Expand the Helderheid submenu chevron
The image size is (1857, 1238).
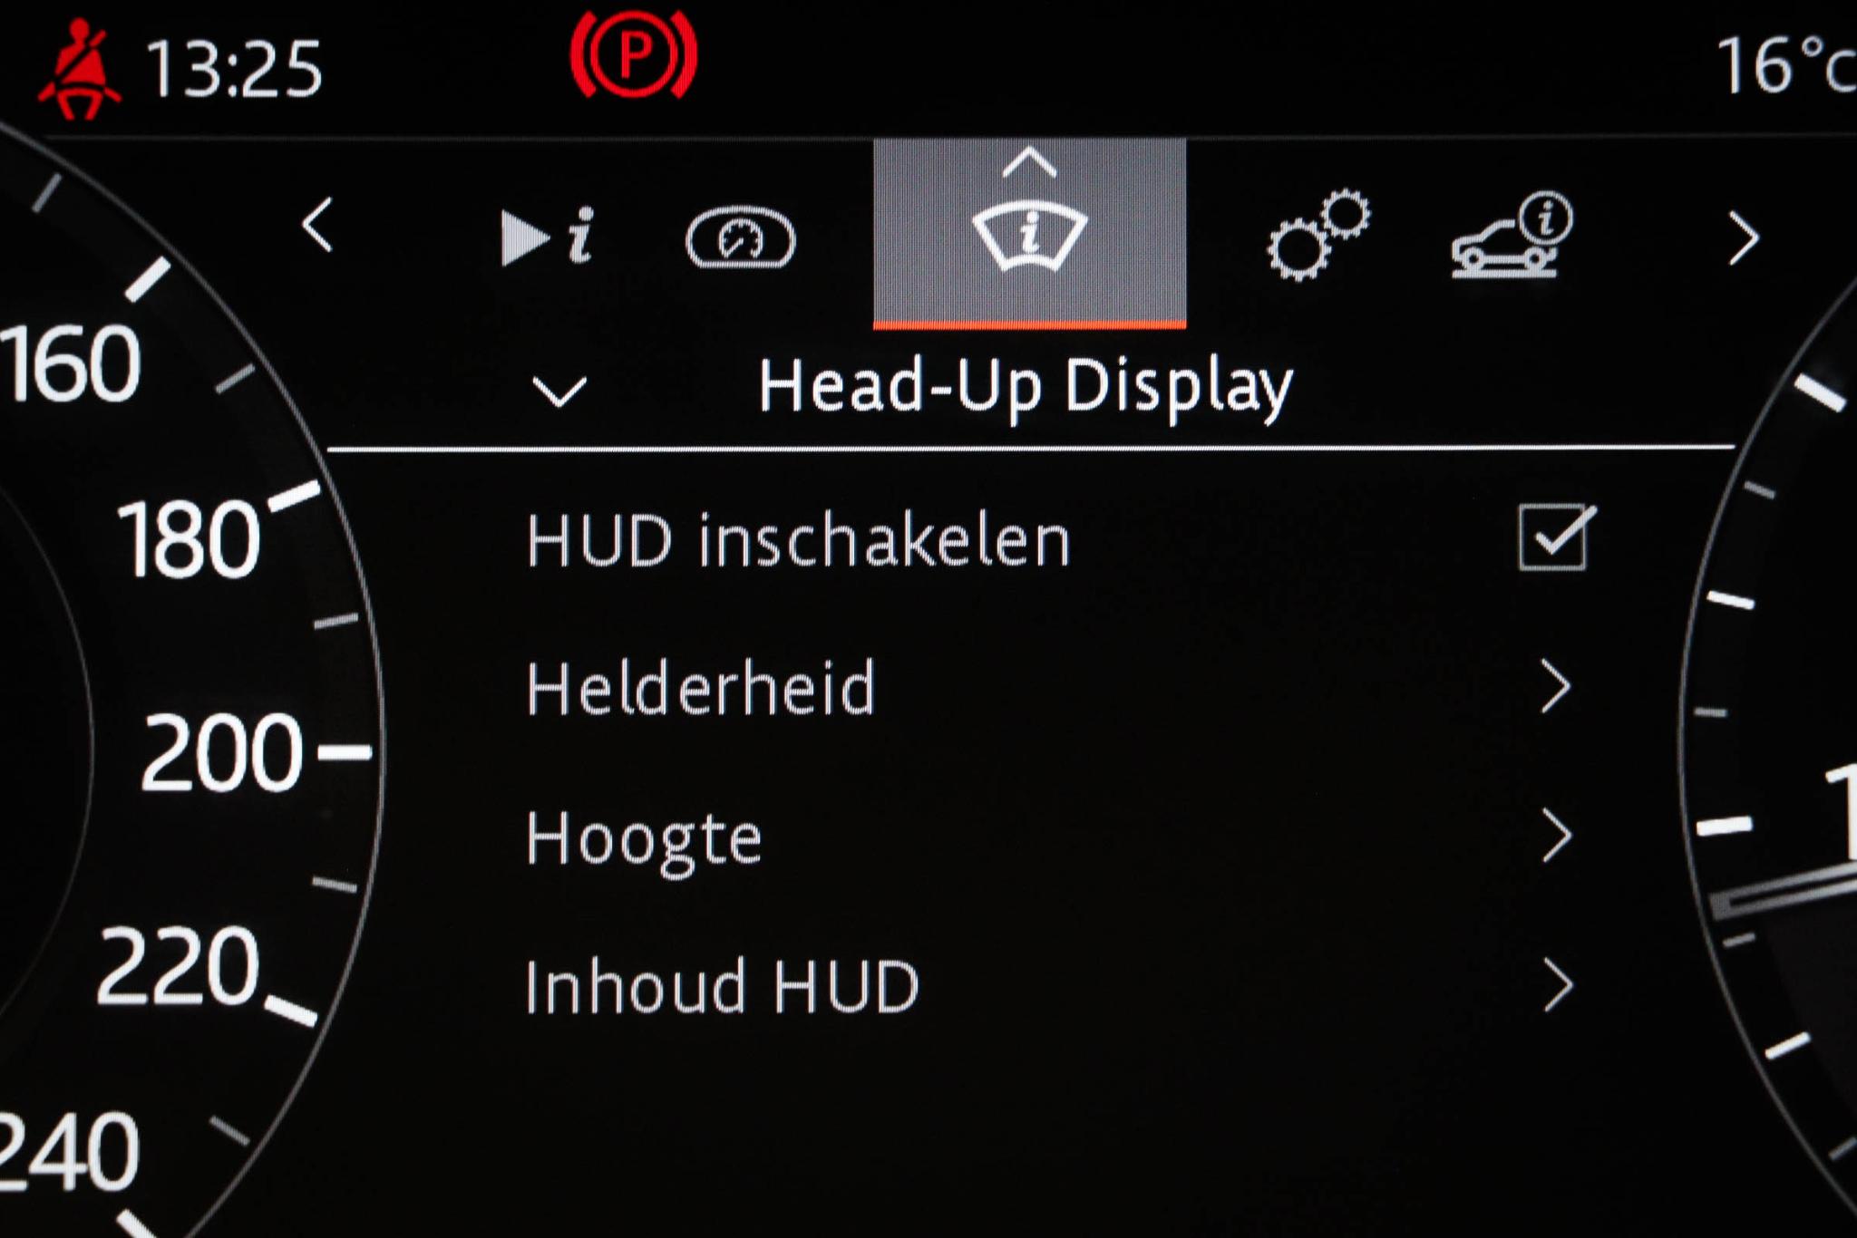click(1556, 687)
